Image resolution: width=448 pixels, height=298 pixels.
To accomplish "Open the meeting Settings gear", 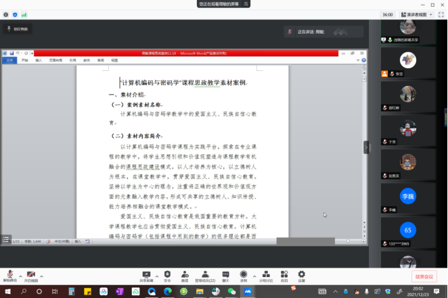I will tap(302, 276).
